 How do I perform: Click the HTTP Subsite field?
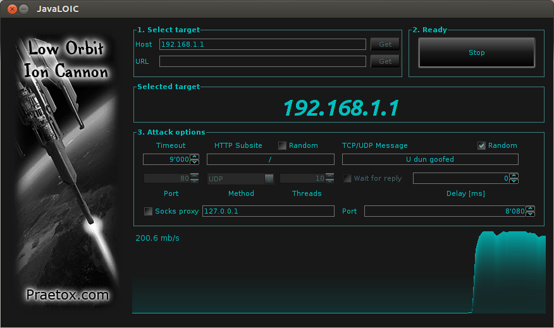270,159
